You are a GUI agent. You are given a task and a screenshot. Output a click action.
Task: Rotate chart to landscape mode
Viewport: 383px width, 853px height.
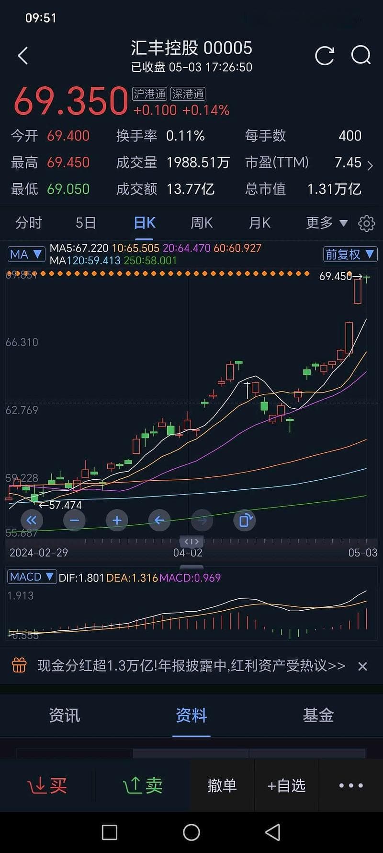click(x=245, y=520)
